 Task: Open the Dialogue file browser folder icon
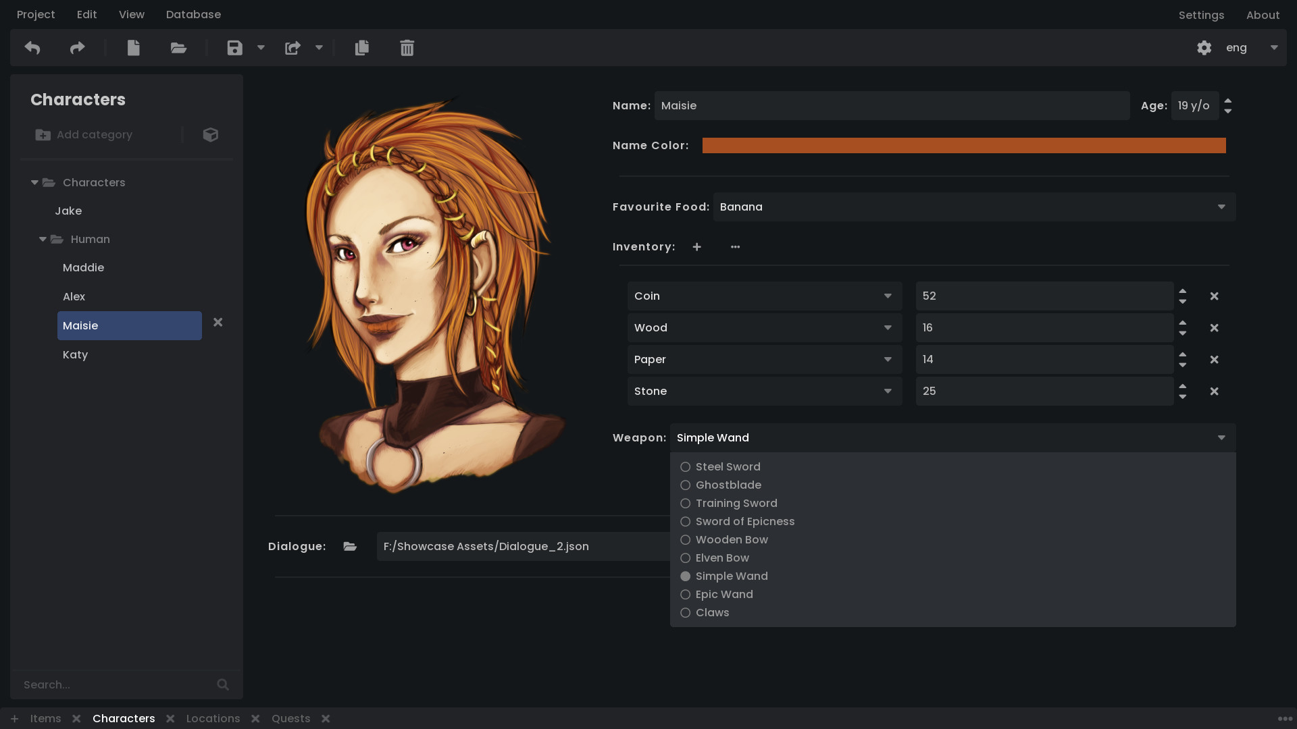[x=349, y=546]
